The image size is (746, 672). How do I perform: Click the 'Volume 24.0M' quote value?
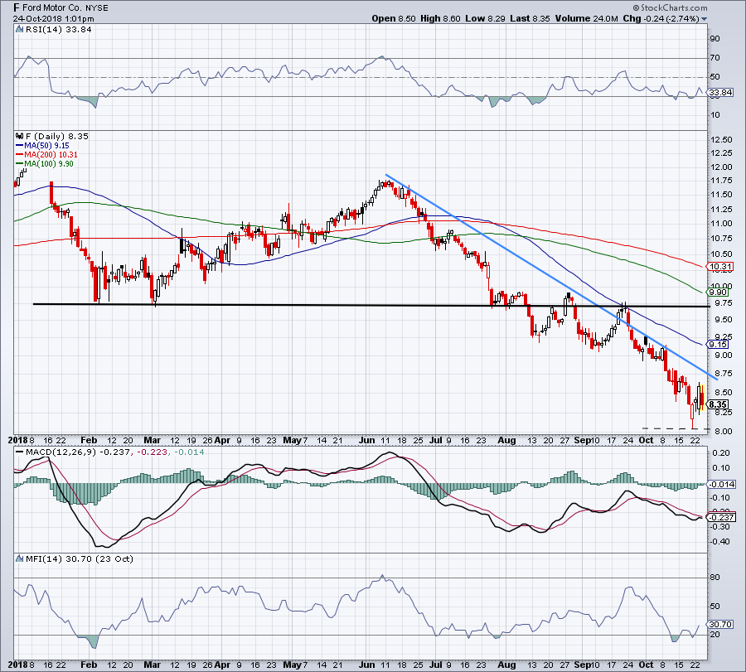[x=587, y=18]
